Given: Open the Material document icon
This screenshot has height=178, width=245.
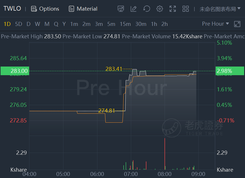Looking at the screenshot, I should point(71,9).
